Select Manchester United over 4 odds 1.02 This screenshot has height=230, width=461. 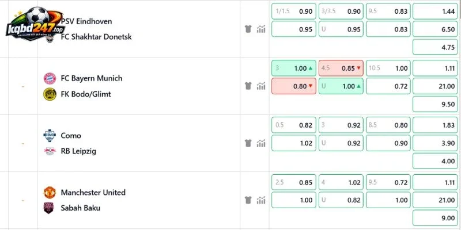point(341,182)
